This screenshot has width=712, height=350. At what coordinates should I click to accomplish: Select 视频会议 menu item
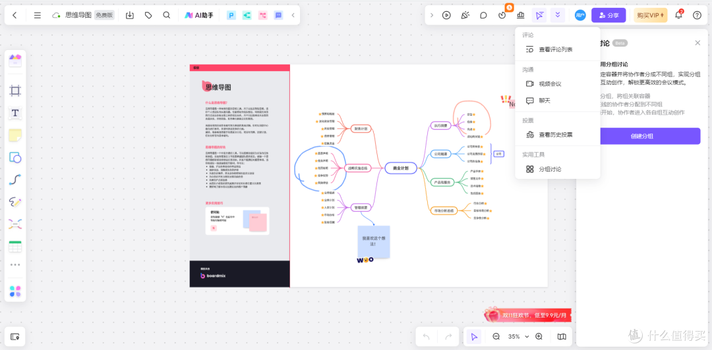[558, 84]
